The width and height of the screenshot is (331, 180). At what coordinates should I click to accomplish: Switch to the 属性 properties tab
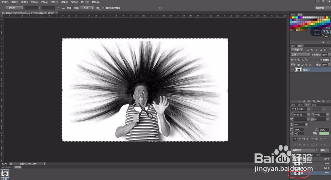293,46
